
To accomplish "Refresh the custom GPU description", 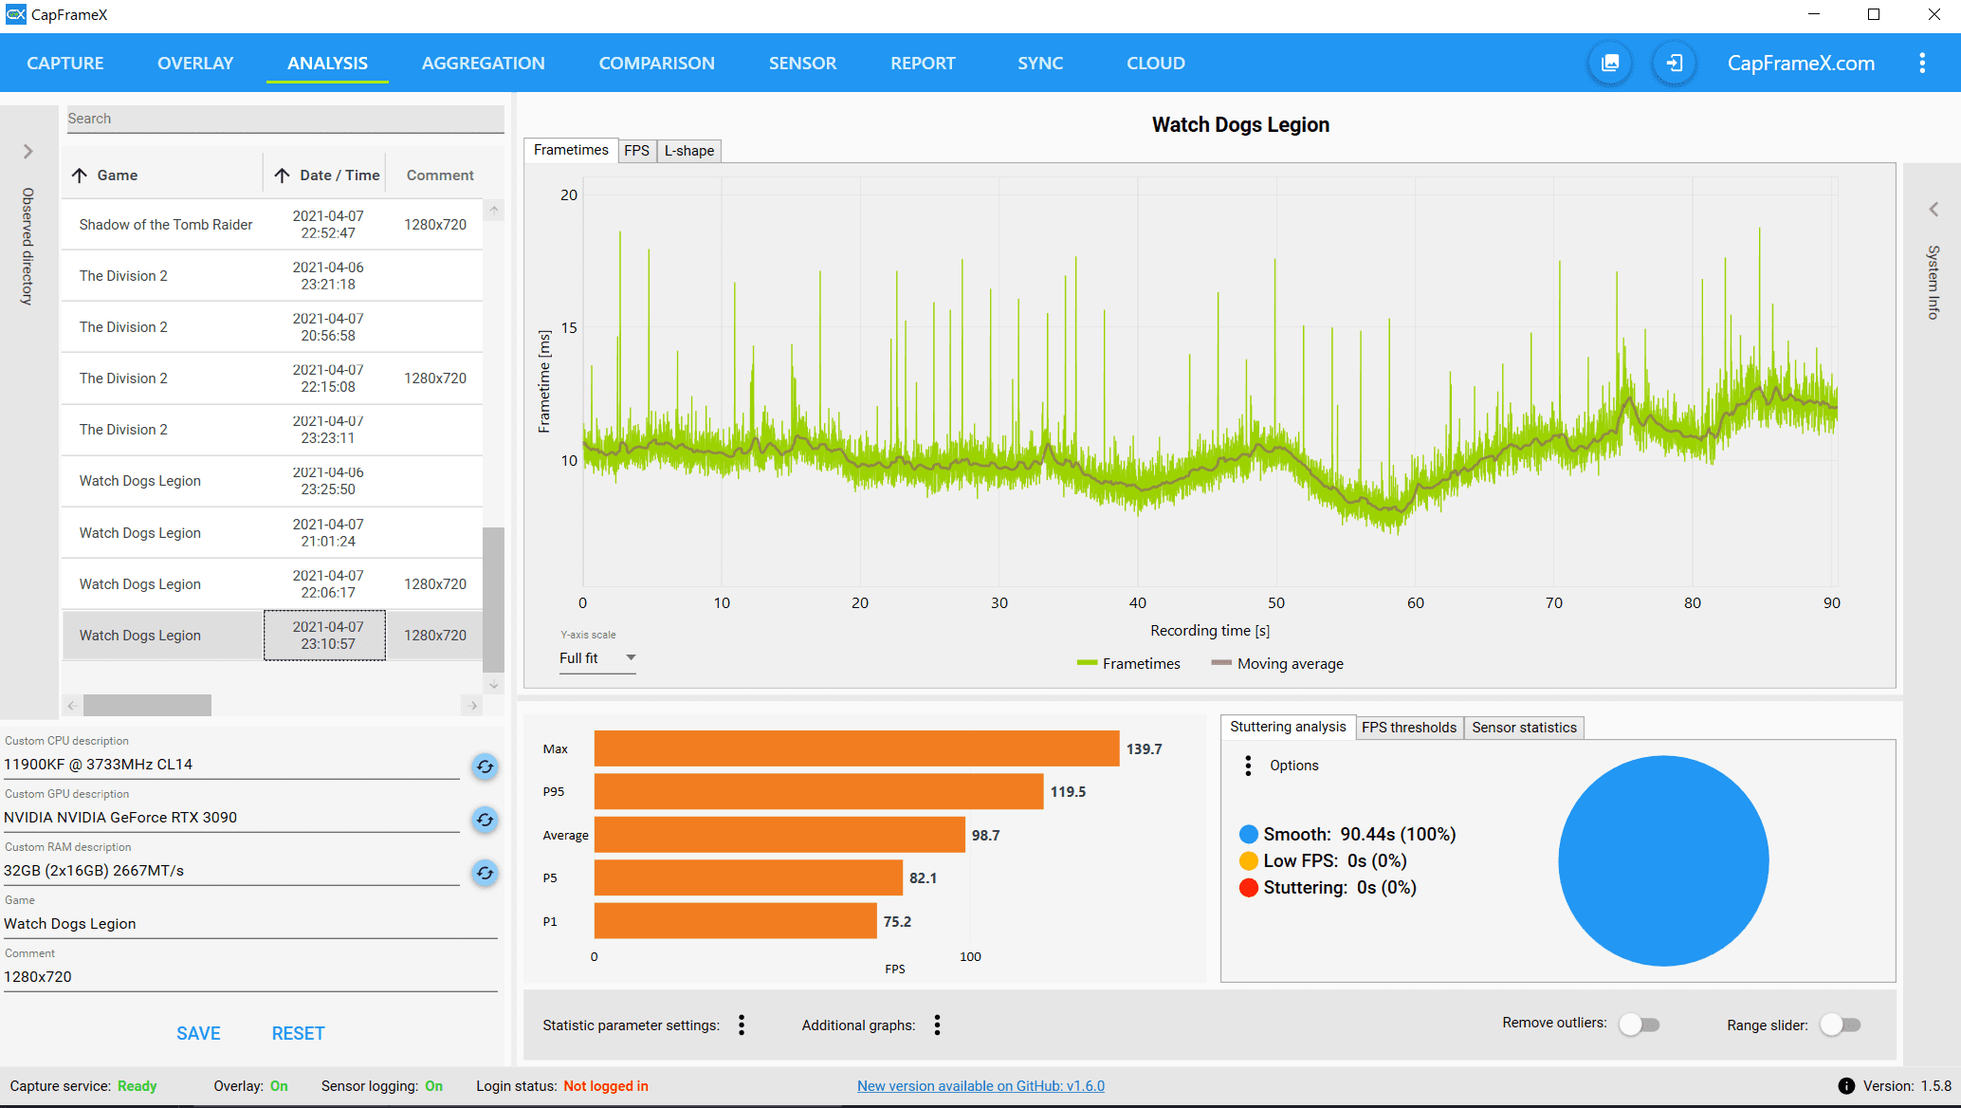I will 485,820.
